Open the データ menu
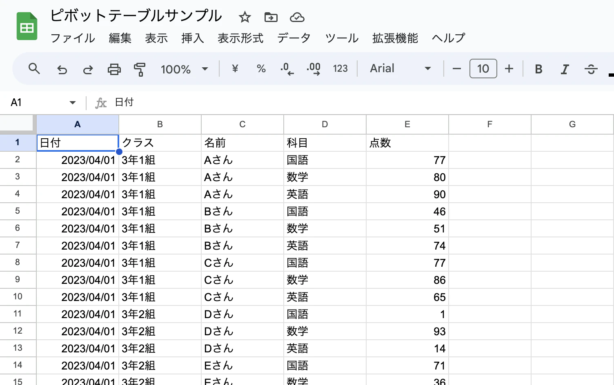Image resolution: width=614 pixels, height=385 pixels. click(x=294, y=38)
